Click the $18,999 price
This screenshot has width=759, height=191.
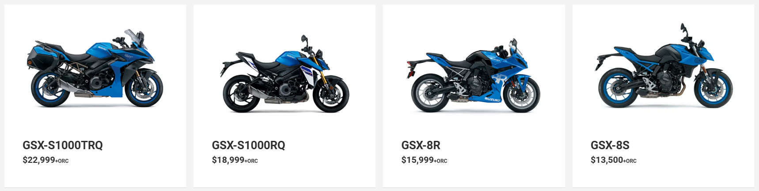(x=228, y=160)
